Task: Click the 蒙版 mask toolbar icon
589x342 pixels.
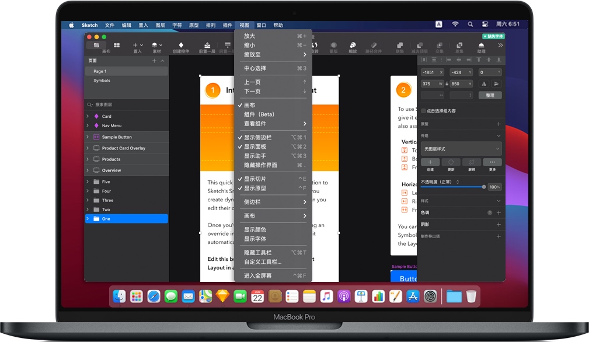Action: (333, 45)
